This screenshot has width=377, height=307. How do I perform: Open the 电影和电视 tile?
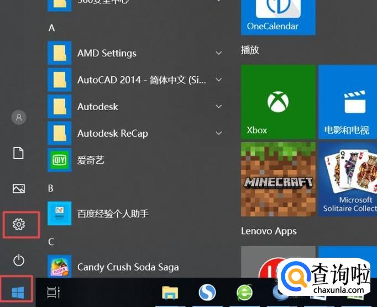click(348, 102)
